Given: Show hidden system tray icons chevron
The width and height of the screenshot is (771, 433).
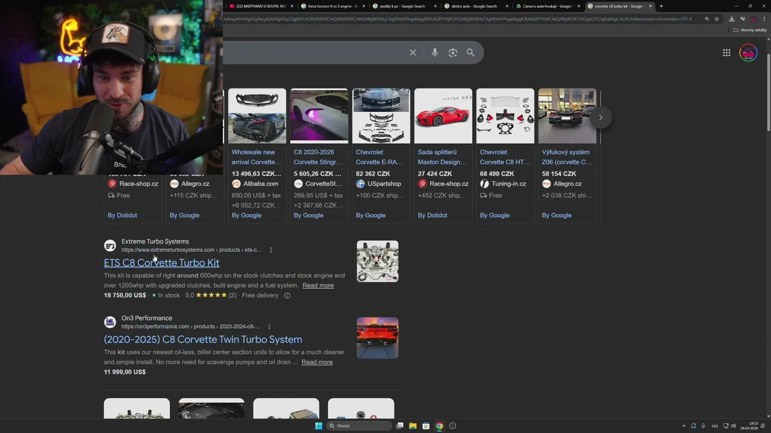Looking at the screenshot, I should [684, 426].
